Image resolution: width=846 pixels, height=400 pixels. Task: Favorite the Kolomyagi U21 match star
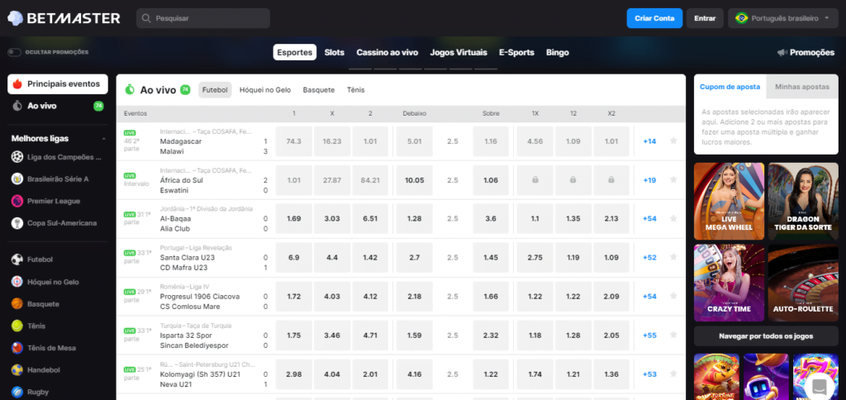673,374
